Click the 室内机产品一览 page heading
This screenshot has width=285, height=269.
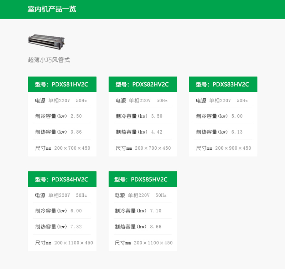[x=52, y=9]
